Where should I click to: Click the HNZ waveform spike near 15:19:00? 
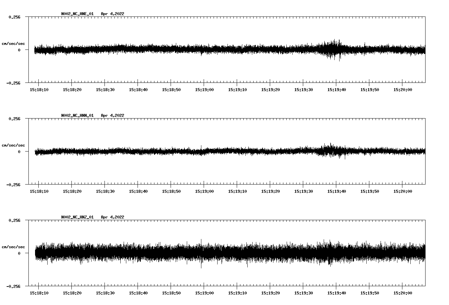(201, 254)
